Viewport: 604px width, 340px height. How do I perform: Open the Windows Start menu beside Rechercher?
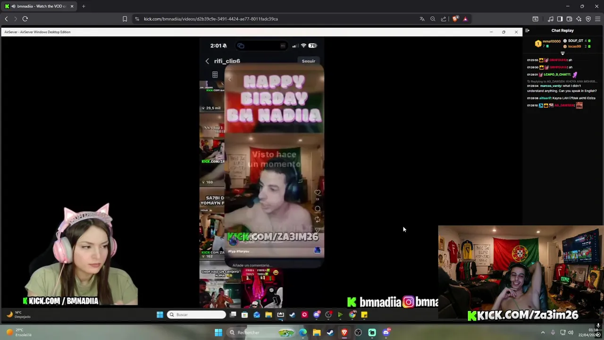(218, 332)
